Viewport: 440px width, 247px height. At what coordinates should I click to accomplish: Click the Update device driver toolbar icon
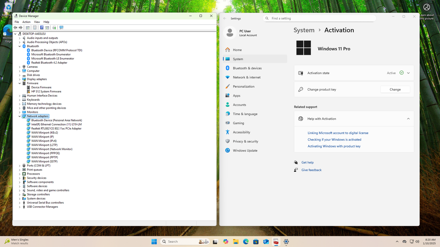pos(54,27)
